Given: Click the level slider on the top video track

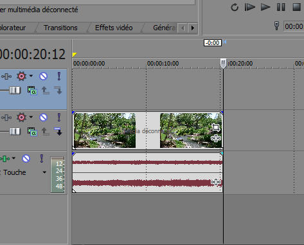Looking at the screenshot, I should 15,90.
